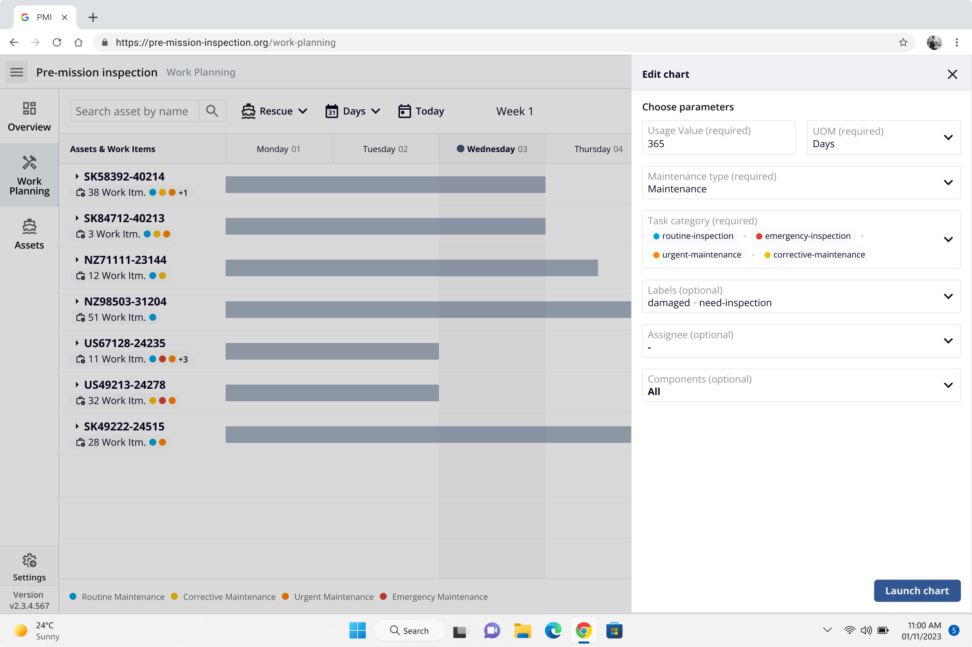Open Chrome from the taskbar

tap(584, 630)
